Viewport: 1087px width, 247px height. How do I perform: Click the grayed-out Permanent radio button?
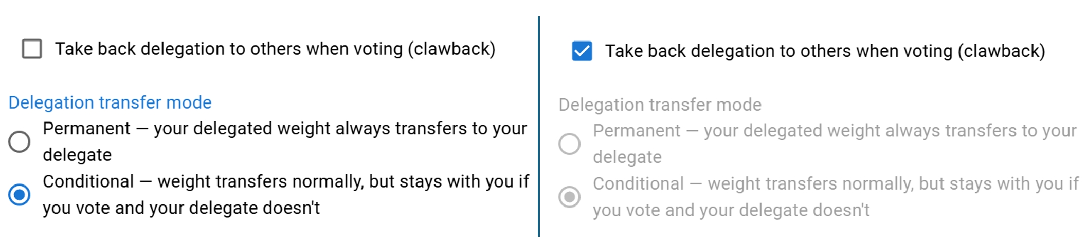point(569,143)
